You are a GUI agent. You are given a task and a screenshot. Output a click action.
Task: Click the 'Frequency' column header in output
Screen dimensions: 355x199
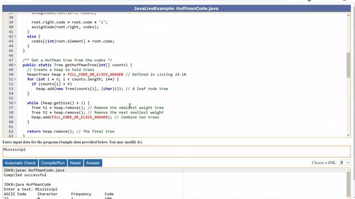[81, 194]
